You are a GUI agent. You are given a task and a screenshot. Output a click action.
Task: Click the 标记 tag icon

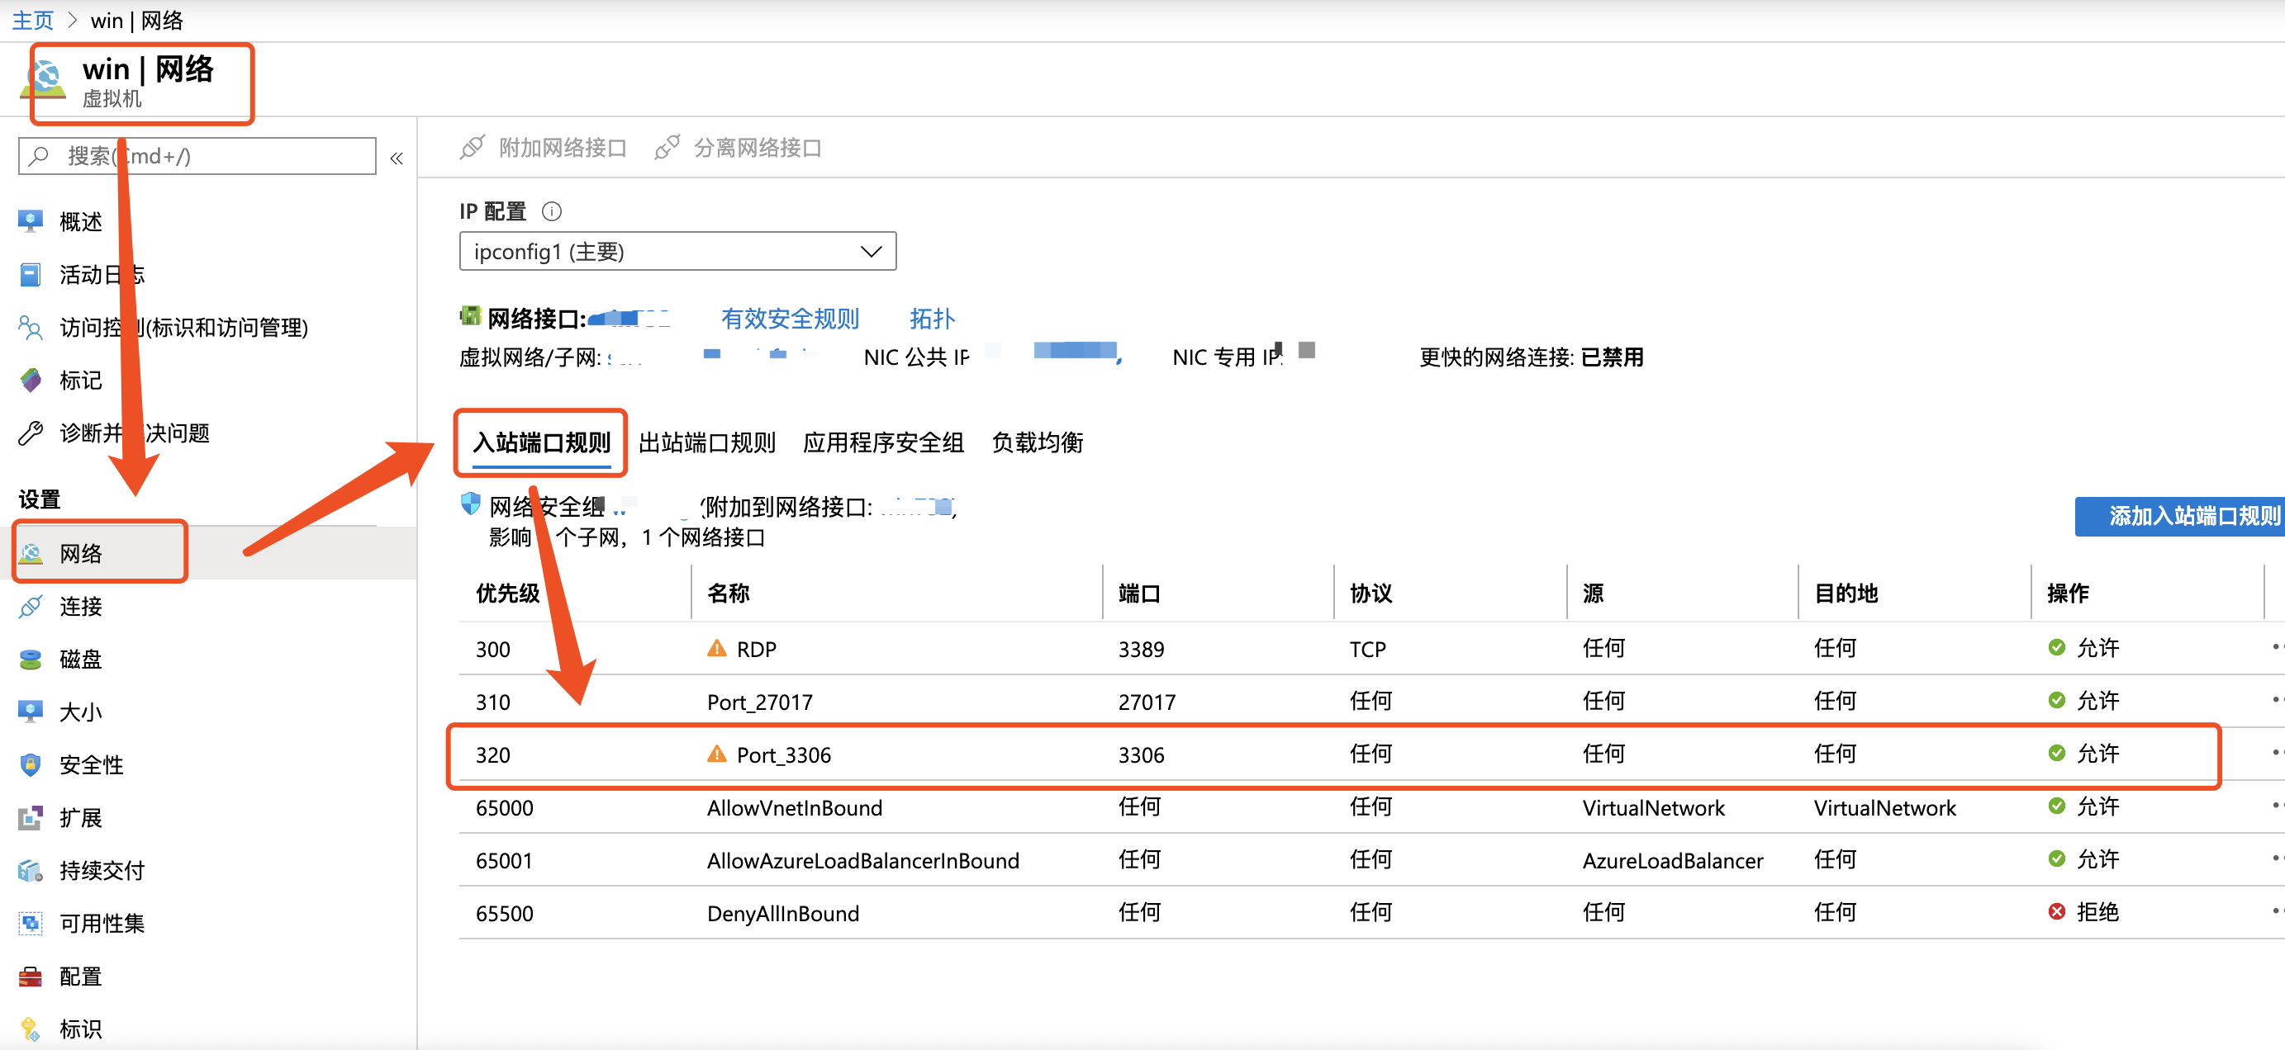pyautogui.click(x=31, y=380)
